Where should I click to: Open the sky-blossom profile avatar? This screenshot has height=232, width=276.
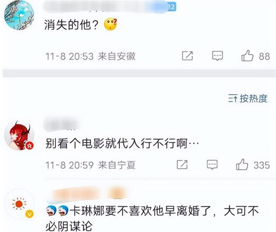(x=19, y=15)
